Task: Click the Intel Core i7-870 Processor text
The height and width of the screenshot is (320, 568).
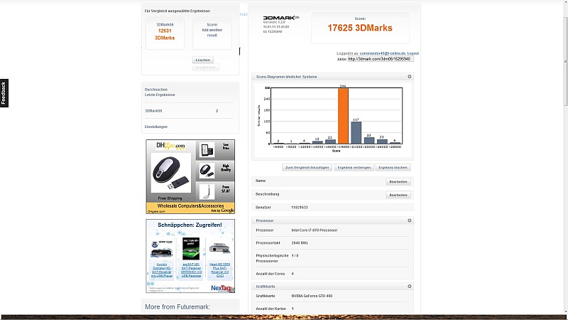Action: (x=315, y=230)
